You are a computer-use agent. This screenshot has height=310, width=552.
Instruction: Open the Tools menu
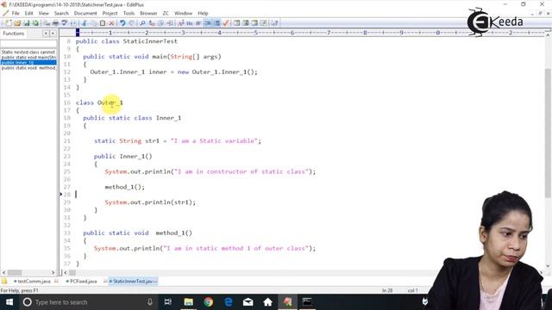(129, 14)
